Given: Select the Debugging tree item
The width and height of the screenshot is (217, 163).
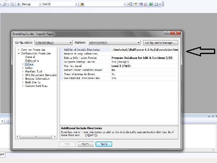Looking at the screenshot, I should pyautogui.click(x=32, y=61).
